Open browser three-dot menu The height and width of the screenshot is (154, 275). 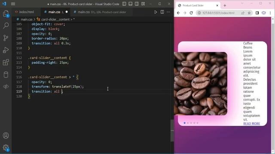pyautogui.click(x=270, y=13)
